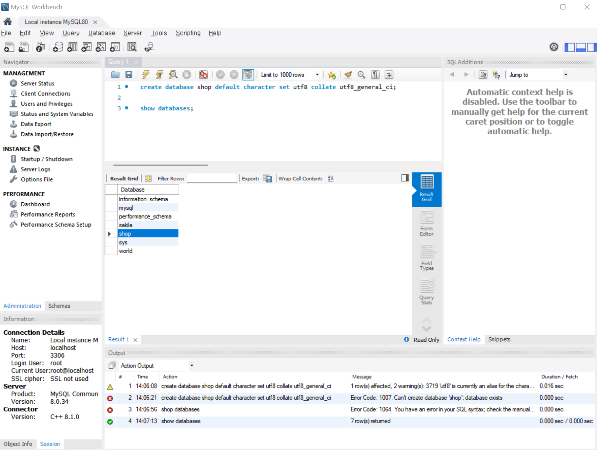Toggle stop-on-error for script execution
Screen dimensions: 597x450
pos(203,75)
